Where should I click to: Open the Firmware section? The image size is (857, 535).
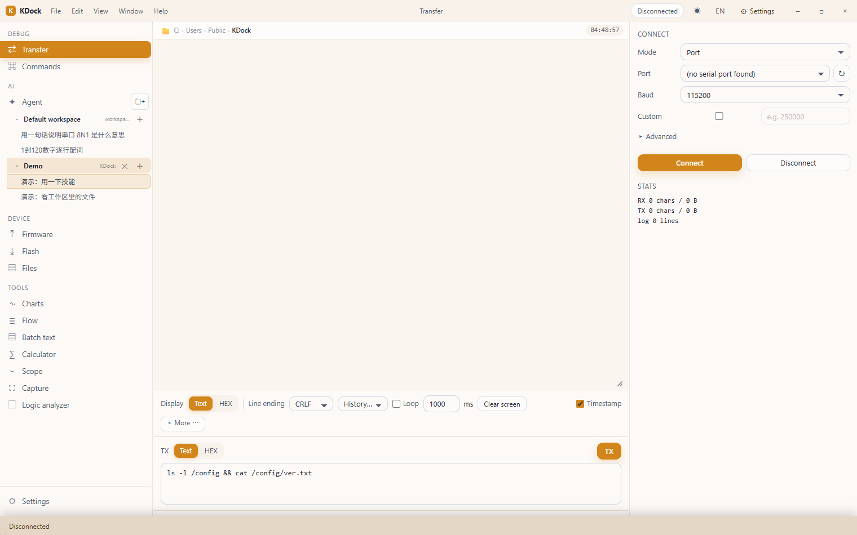click(76, 234)
